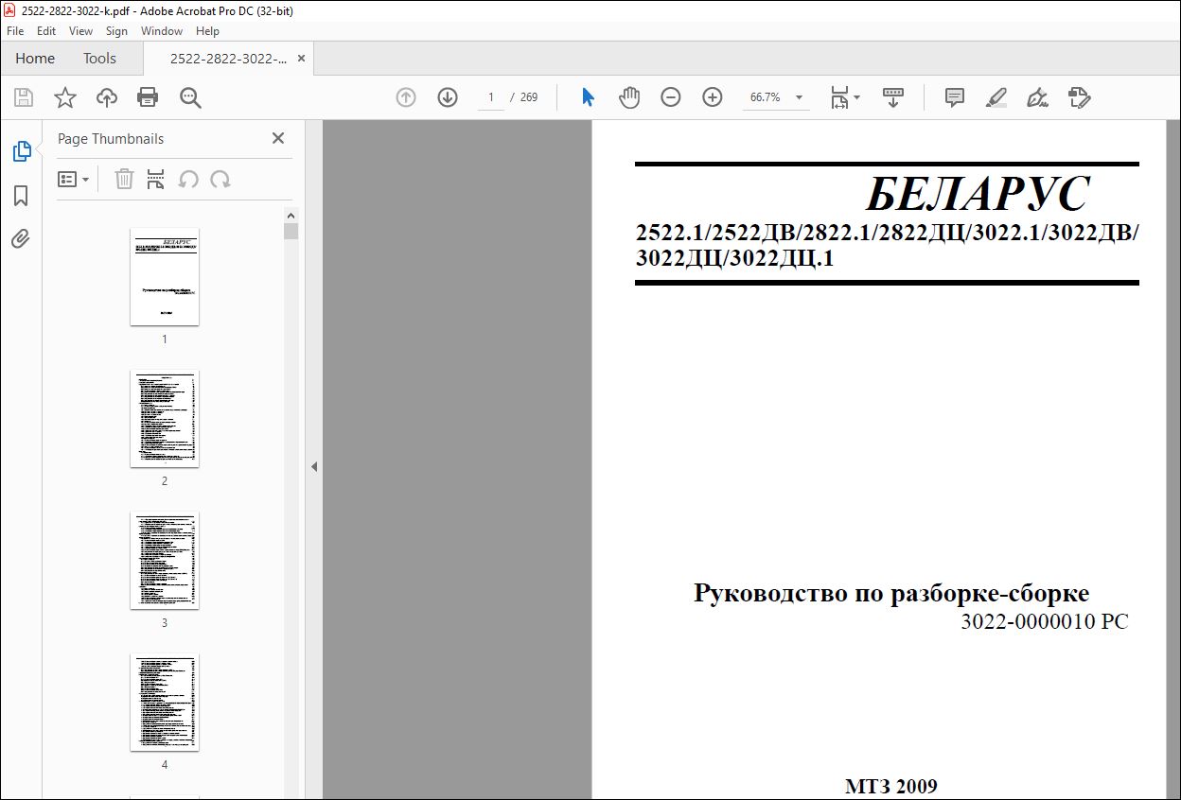Click the '3022-0000010 РС' text

coord(1045,622)
